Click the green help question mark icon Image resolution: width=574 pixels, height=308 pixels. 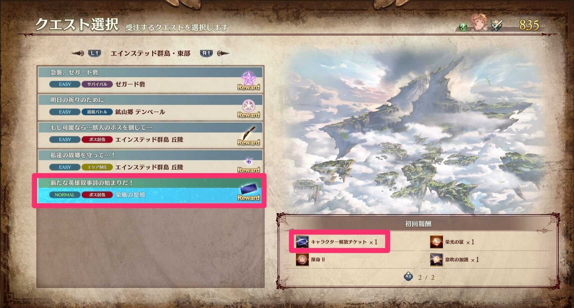click(463, 27)
